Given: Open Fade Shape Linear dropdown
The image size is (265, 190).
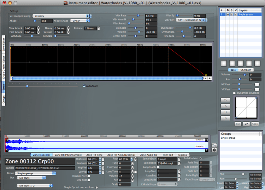Looking at the screenshot, I should (207, 179).
